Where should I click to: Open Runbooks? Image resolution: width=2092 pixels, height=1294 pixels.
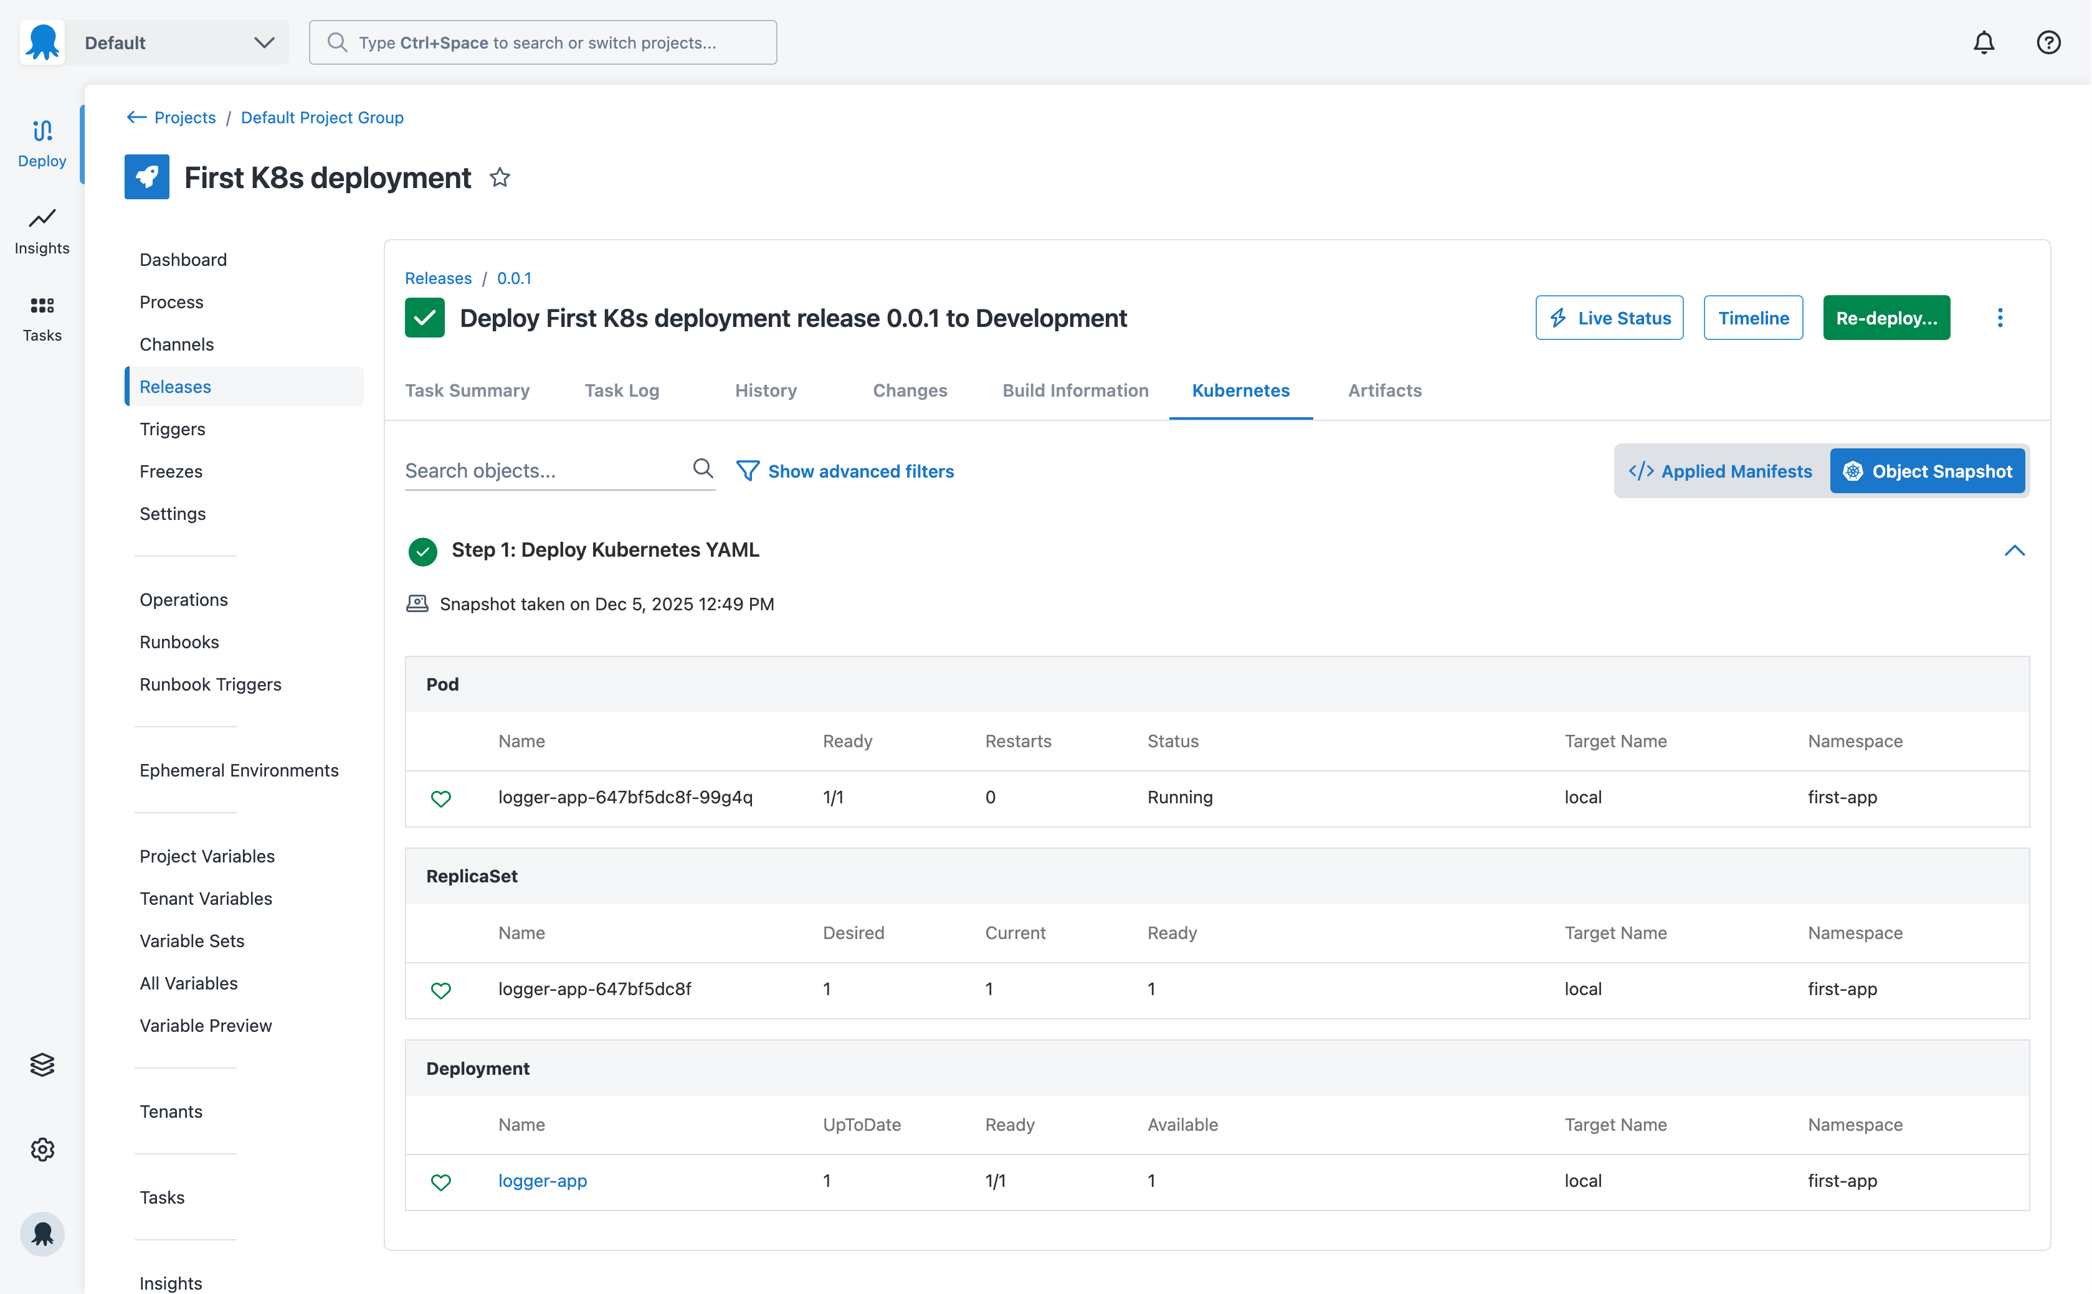tap(179, 642)
